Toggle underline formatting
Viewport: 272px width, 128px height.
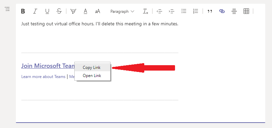(47, 11)
